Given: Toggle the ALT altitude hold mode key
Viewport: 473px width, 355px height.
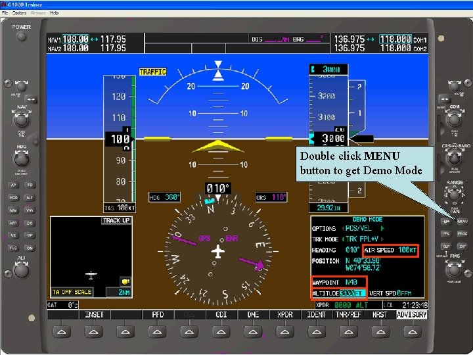Looking at the screenshot, I should [30, 197].
